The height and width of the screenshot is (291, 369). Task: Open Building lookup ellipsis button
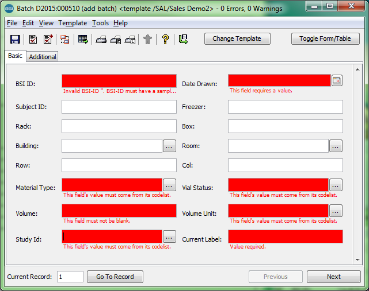click(x=169, y=146)
